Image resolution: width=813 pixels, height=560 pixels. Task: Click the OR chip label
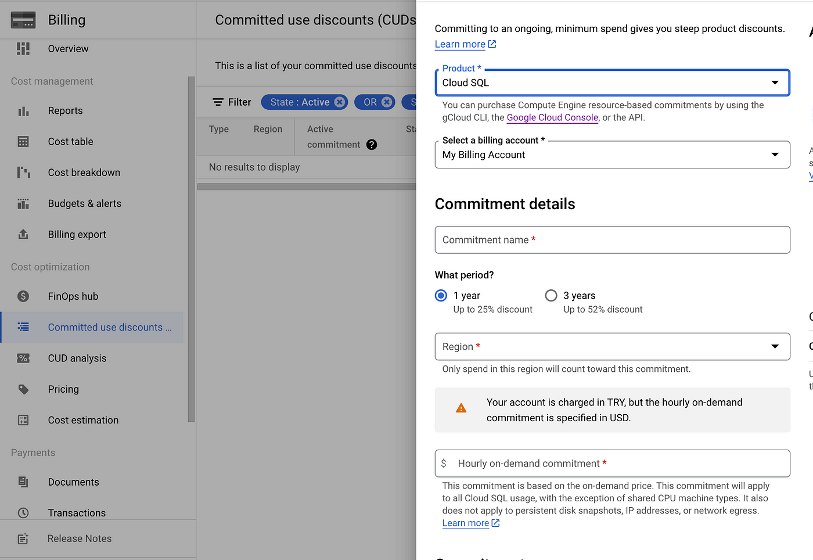[x=370, y=102]
